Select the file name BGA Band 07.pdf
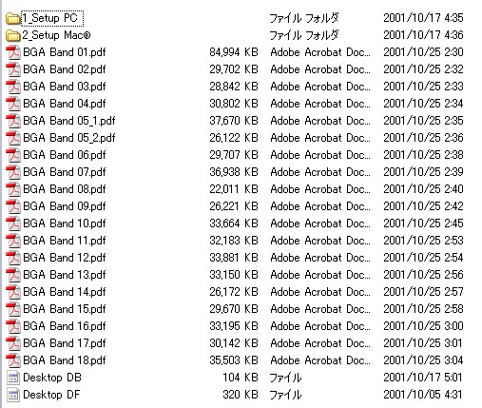 (65, 172)
